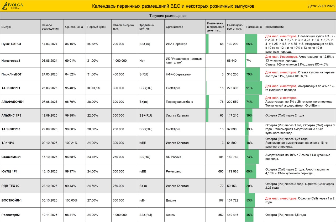Click the 65% progress bar for ПушкП31Р03
336x222 pixels.
[251, 44]
